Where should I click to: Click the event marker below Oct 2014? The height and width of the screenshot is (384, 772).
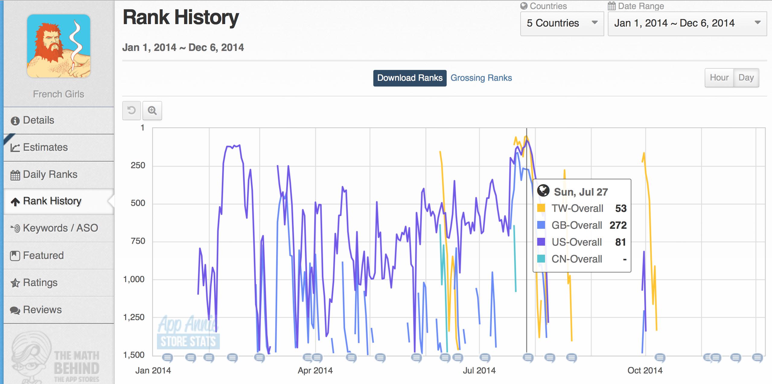[x=660, y=358]
